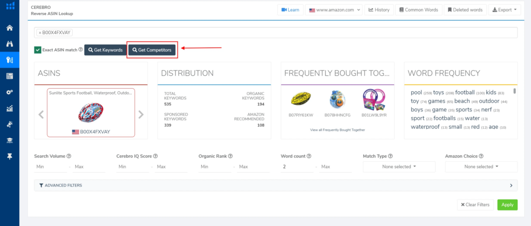Viewport: 531px width, 226px height.
Task: Click the Advanced Filters chevron arrow
Action: click(511, 186)
